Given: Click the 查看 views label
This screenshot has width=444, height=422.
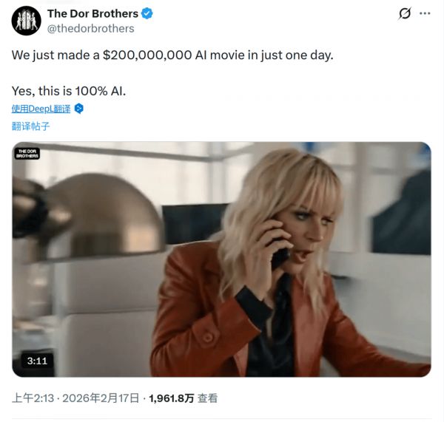Looking at the screenshot, I should tap(207, 398).
